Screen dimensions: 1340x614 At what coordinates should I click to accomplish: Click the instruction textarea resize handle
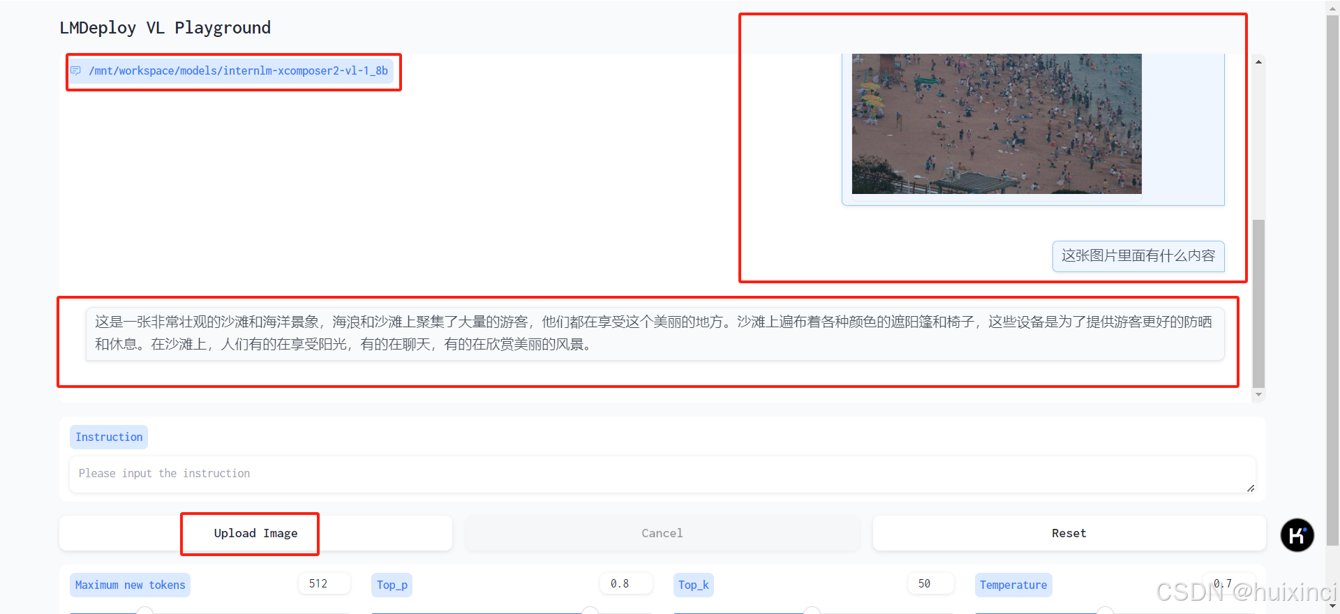pos(1251,488)
